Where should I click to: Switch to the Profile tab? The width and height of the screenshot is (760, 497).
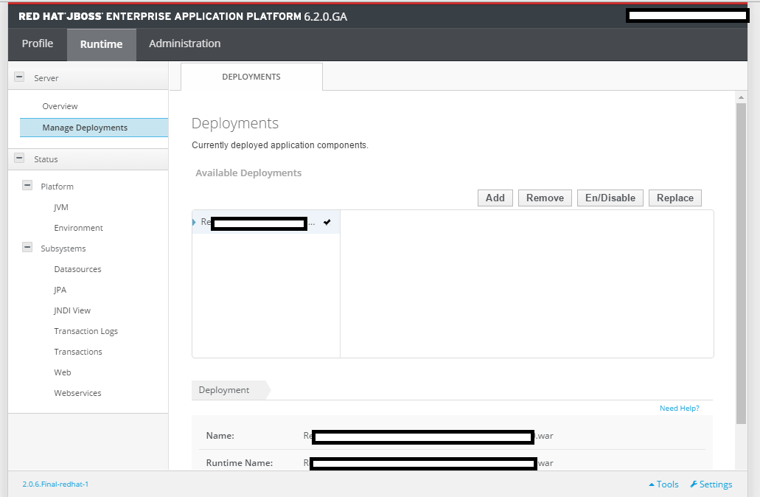point(38,44)
